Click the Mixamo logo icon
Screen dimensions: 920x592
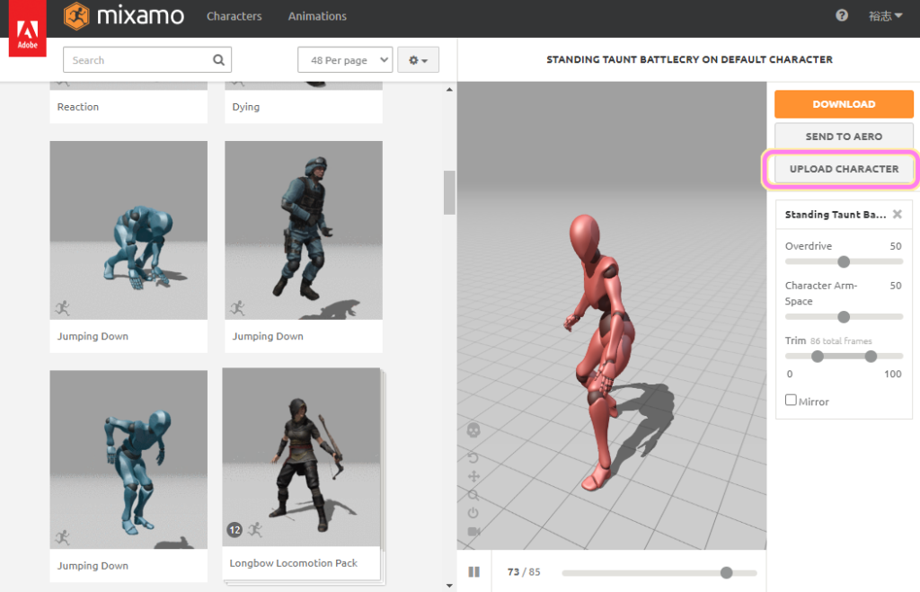tap(76, 15)
